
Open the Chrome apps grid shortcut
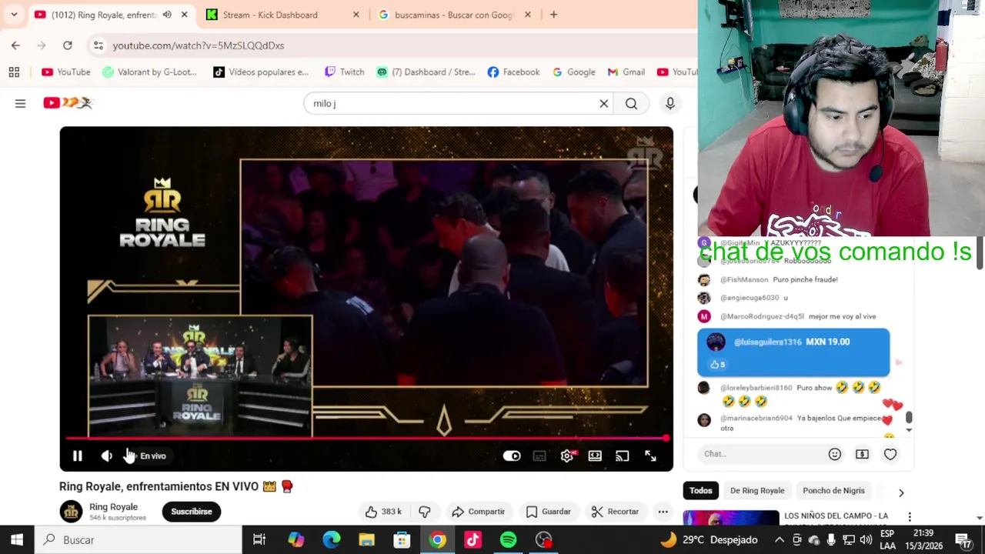click(14, 72)
